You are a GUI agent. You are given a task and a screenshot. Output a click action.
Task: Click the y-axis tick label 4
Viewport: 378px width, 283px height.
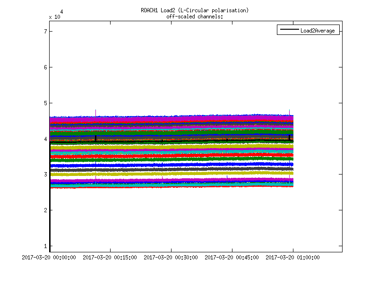coord(45,139)
